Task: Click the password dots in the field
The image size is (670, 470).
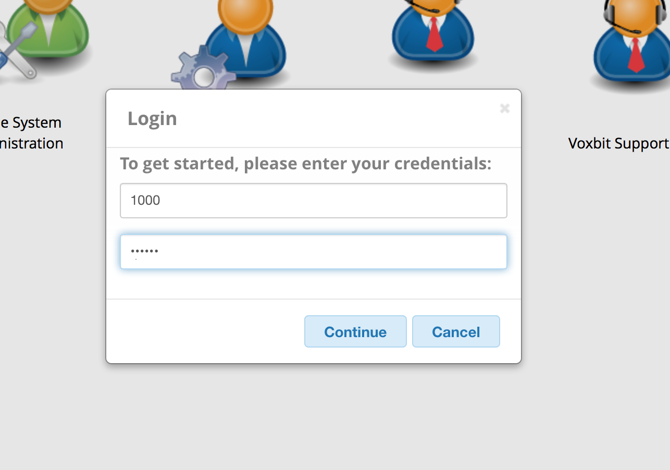Action: (144, 252)
